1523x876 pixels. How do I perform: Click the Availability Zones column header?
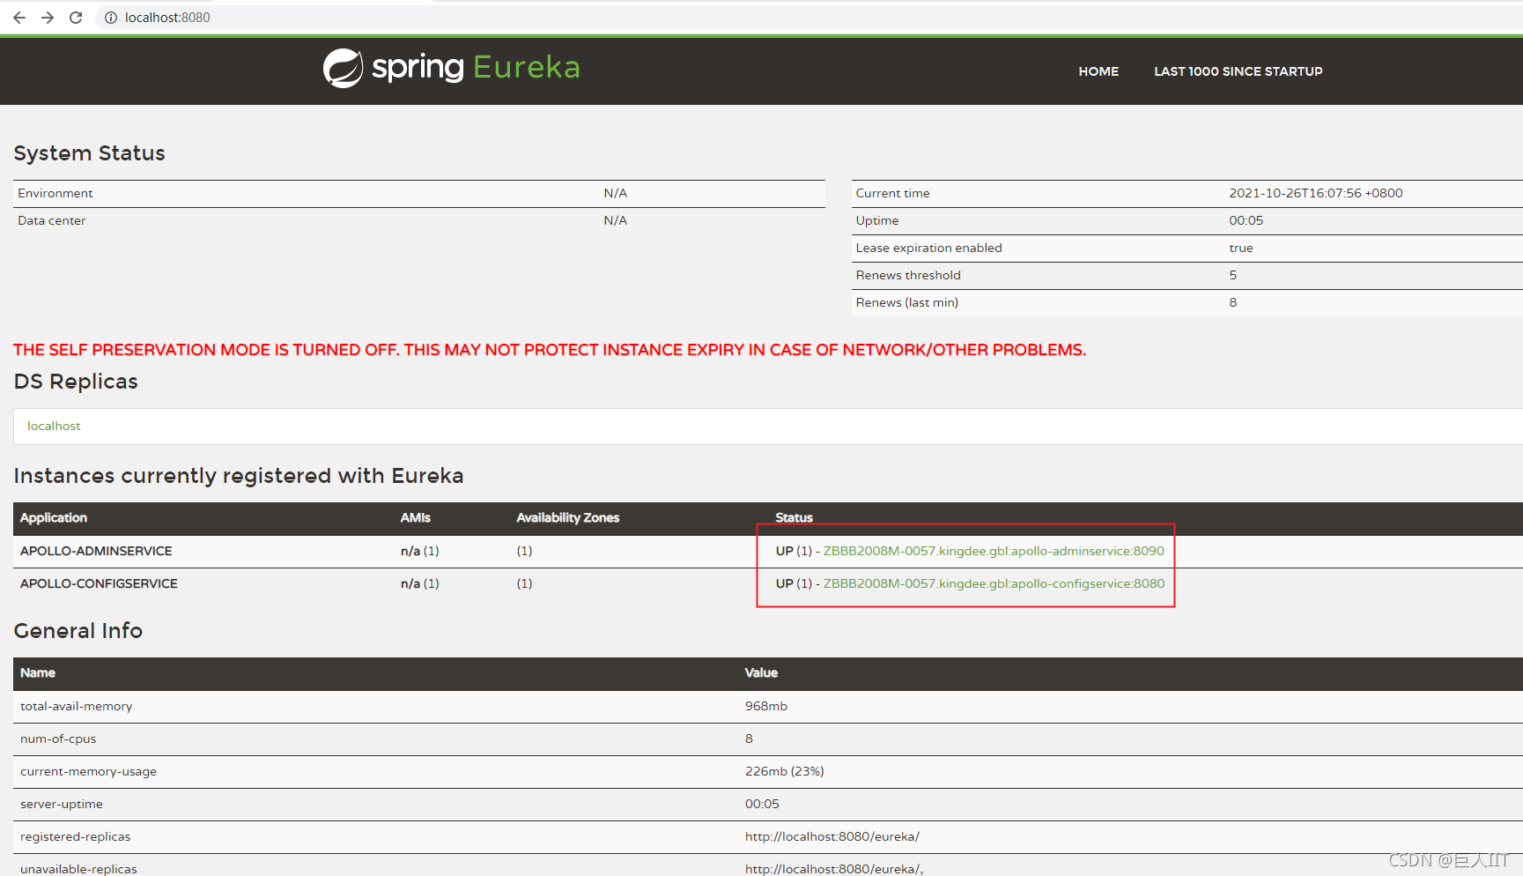pyautogui.click(x=567, y=518)
